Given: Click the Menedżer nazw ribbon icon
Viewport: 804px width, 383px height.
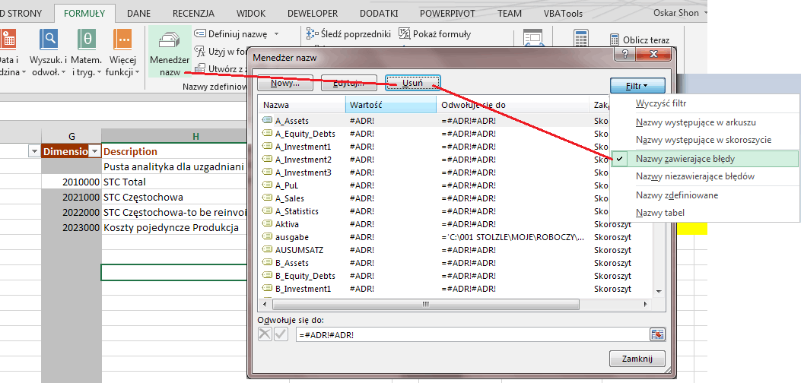Looking at the screenshot, I should (170, 40).
